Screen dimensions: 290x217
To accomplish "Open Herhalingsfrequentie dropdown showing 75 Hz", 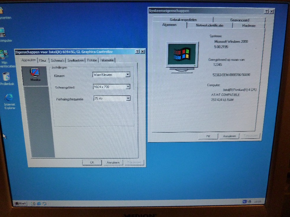I will pyautogui.click(x=112, y=98).
